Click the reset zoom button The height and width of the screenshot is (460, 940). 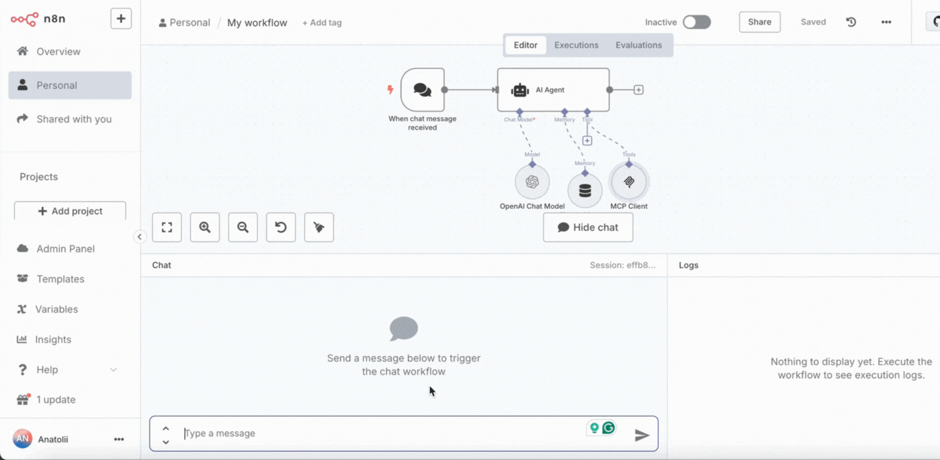tap(281, 227)
